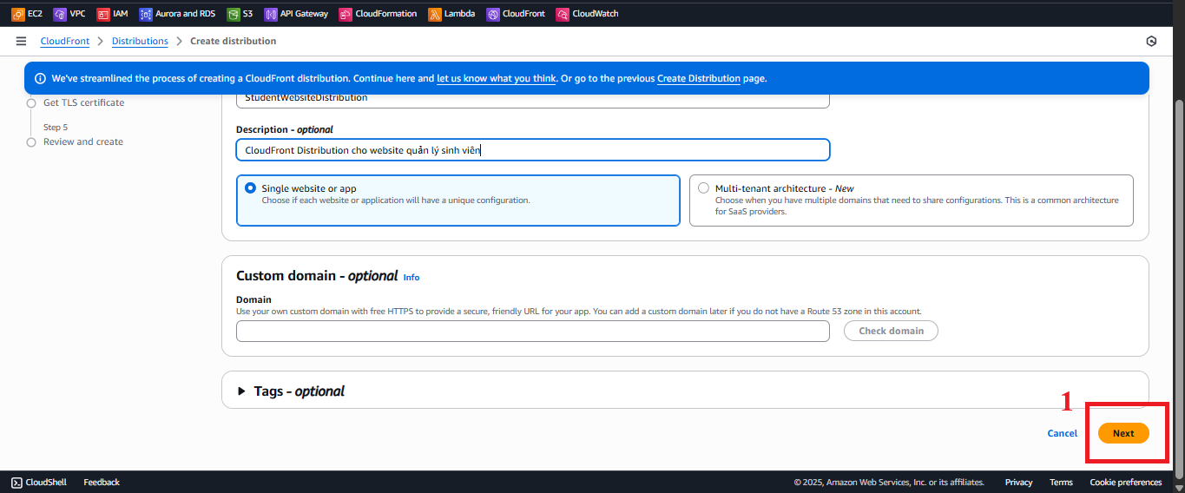
Task: Open the EC2 service shortcut icon
Action: click(17, 14)
